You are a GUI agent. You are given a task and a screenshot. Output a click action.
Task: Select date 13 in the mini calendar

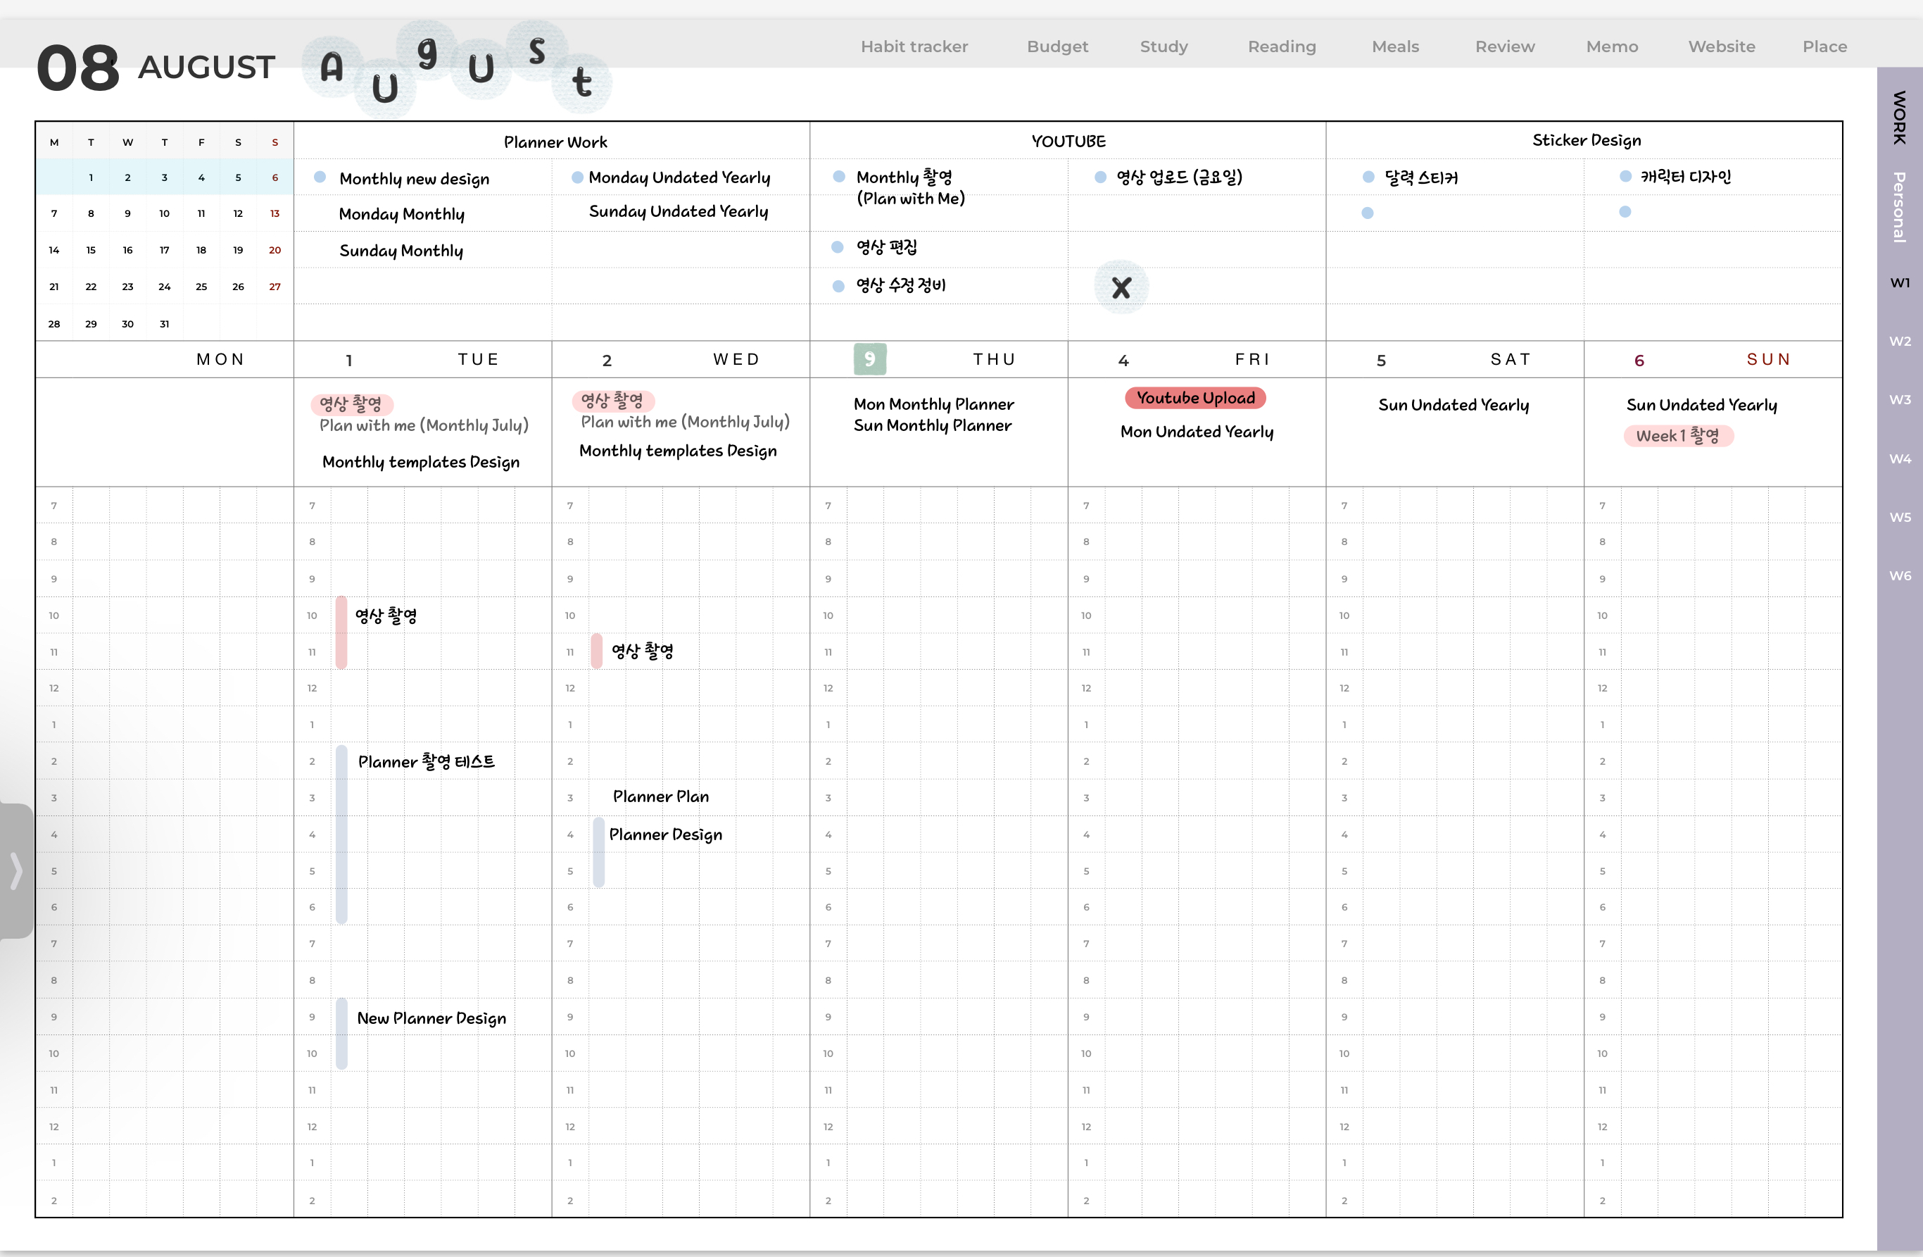pyautogui.click(x=275, y=213)
